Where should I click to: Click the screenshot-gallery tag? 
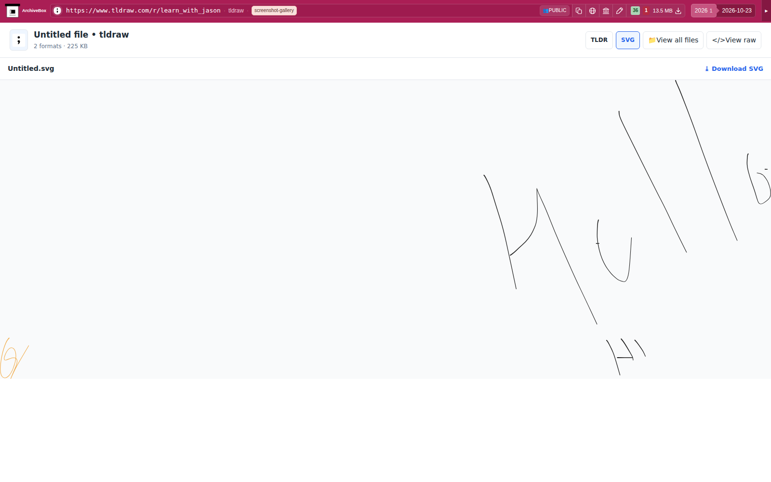click(274, 11)
